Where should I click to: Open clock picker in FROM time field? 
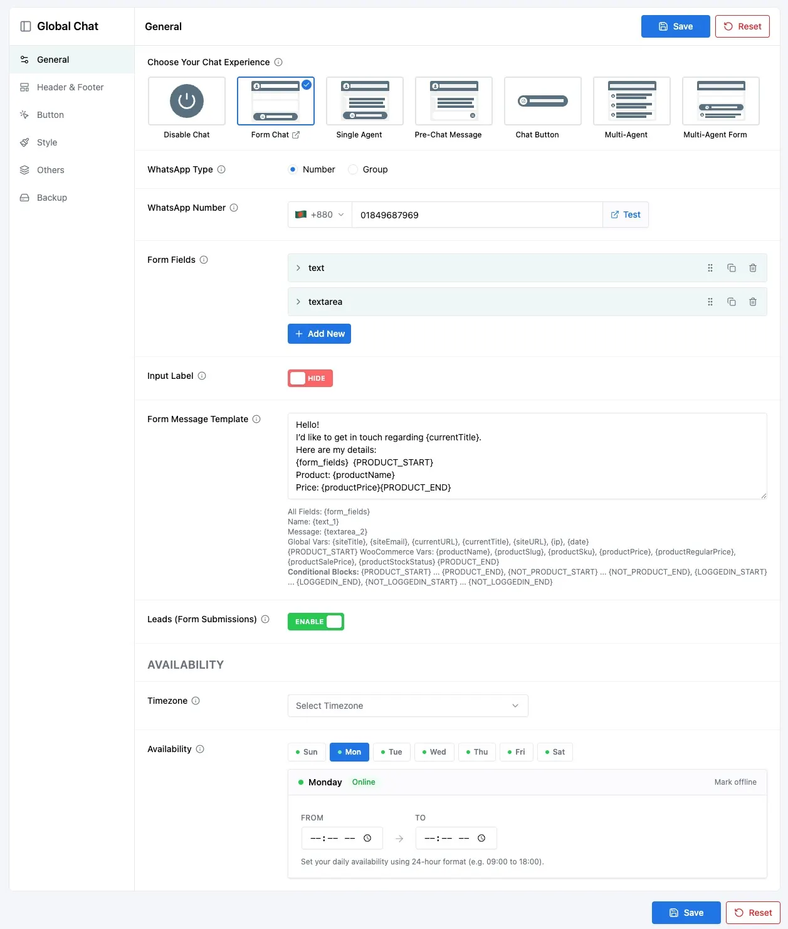click(x=367, y=838)
